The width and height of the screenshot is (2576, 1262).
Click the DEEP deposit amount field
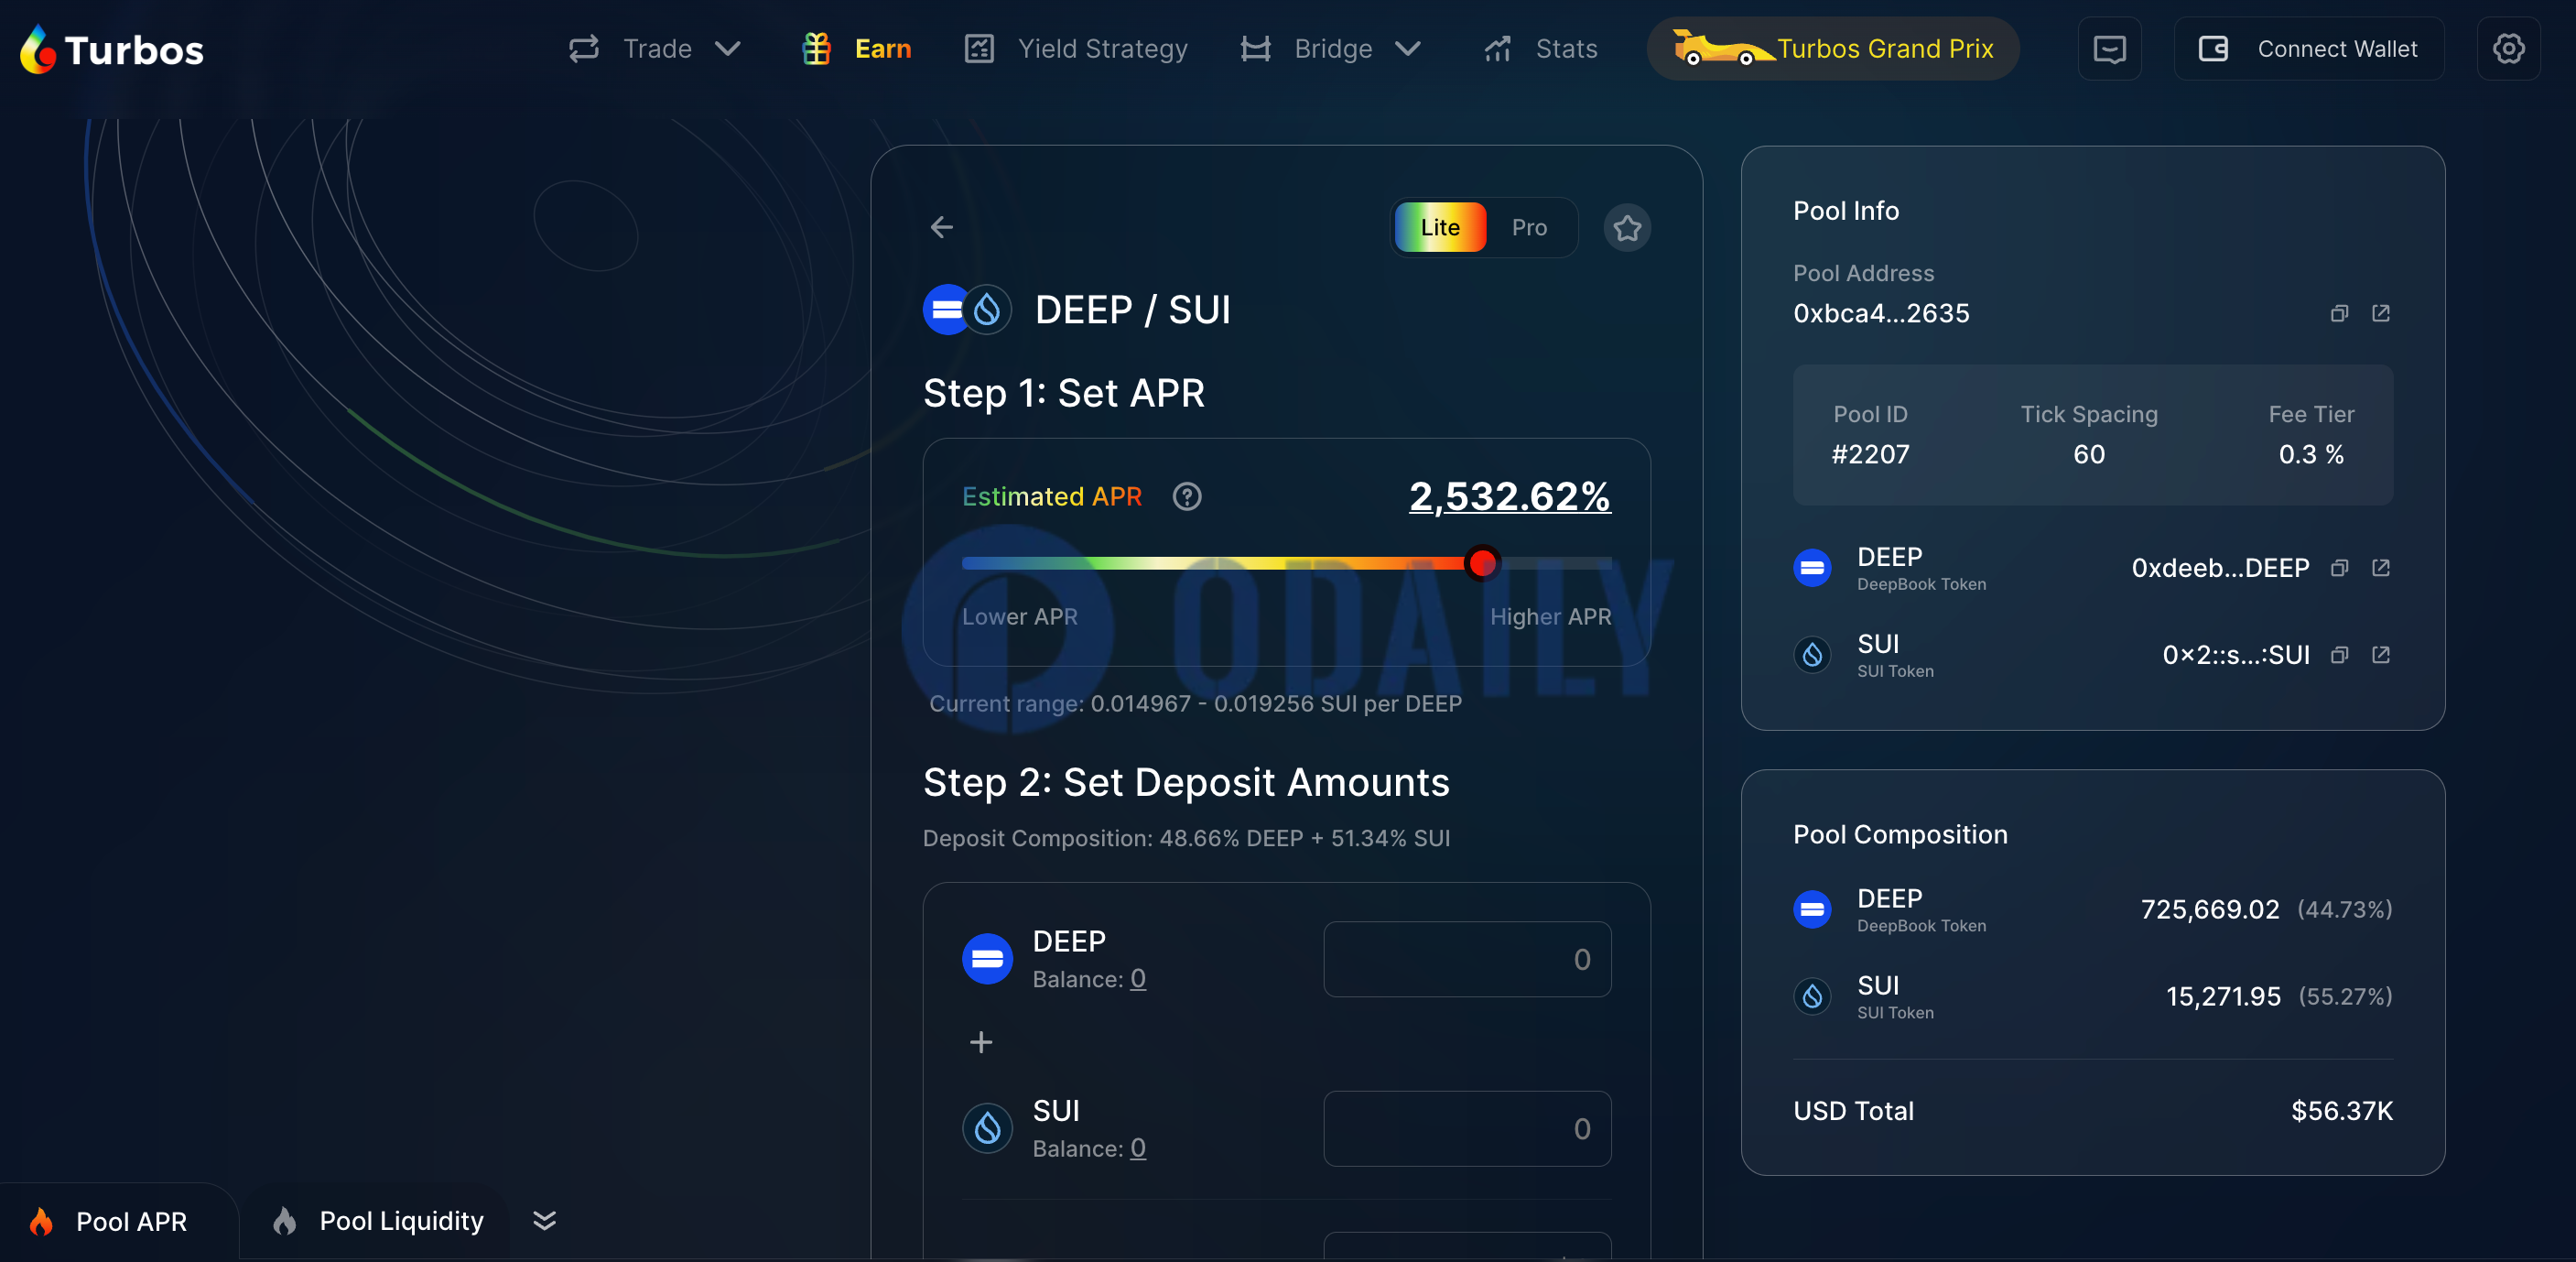[1467, 959]
